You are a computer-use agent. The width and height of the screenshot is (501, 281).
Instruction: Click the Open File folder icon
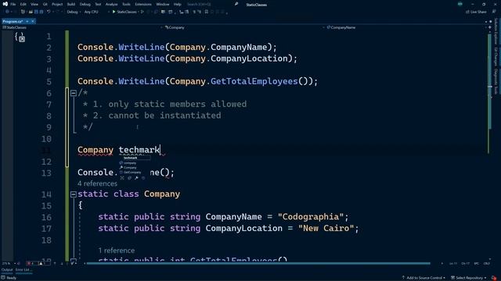click(x=31, y=12)
